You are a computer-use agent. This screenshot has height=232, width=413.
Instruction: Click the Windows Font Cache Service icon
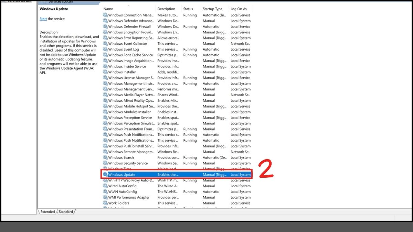[105, 55]
